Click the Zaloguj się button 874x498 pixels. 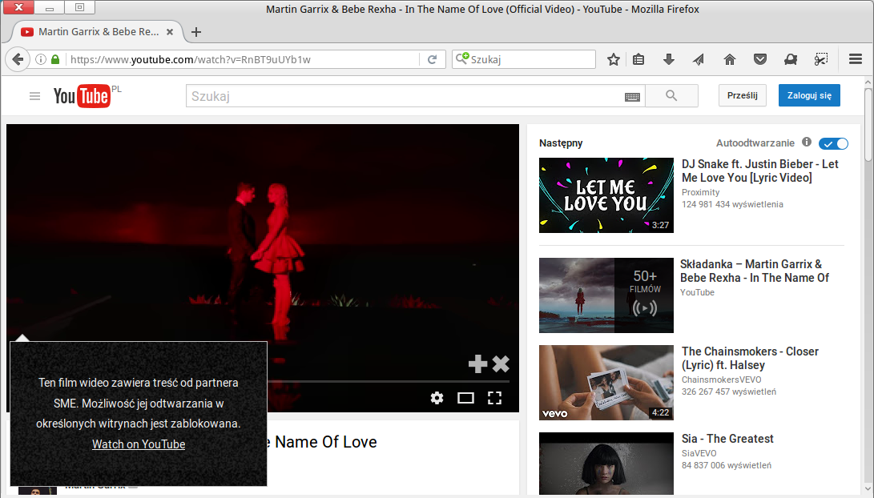809,95
